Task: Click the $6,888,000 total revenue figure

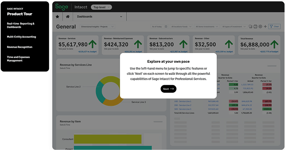Action: [x=255, y=45]
